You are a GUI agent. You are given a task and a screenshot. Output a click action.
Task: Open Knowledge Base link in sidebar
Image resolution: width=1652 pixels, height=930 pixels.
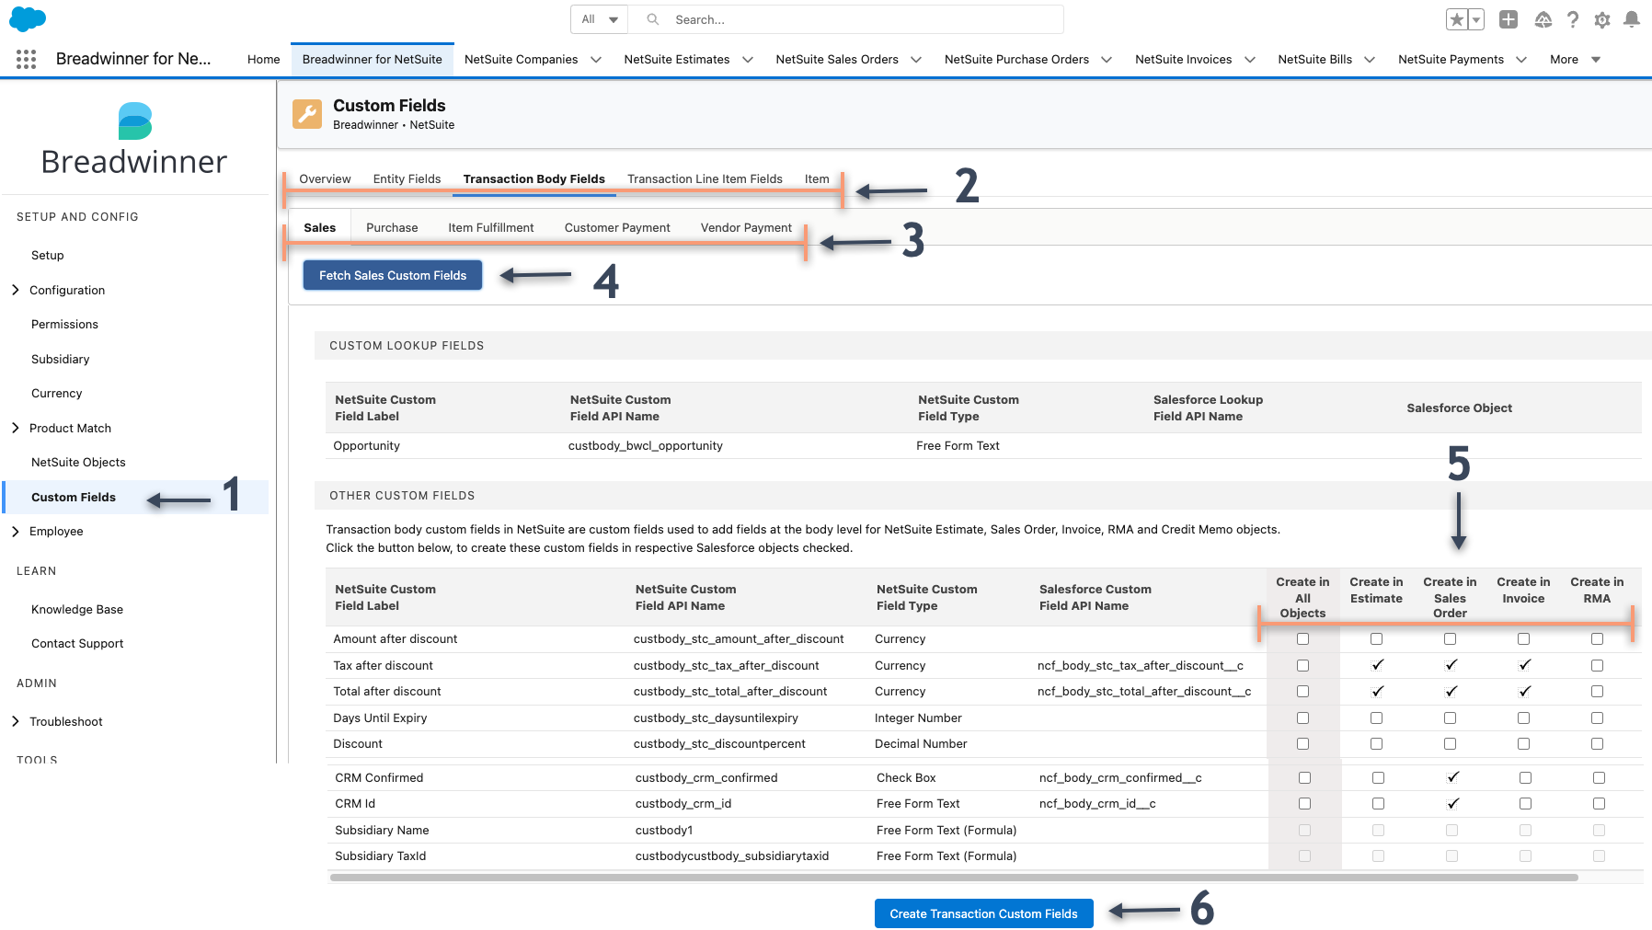click(x=77, y=609)
